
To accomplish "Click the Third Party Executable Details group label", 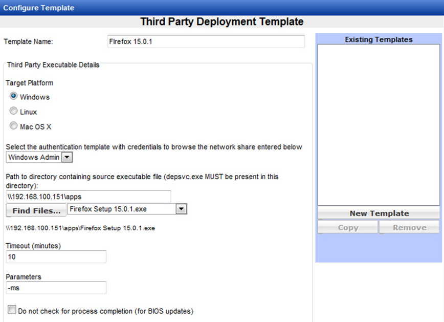I will (53, 65).
